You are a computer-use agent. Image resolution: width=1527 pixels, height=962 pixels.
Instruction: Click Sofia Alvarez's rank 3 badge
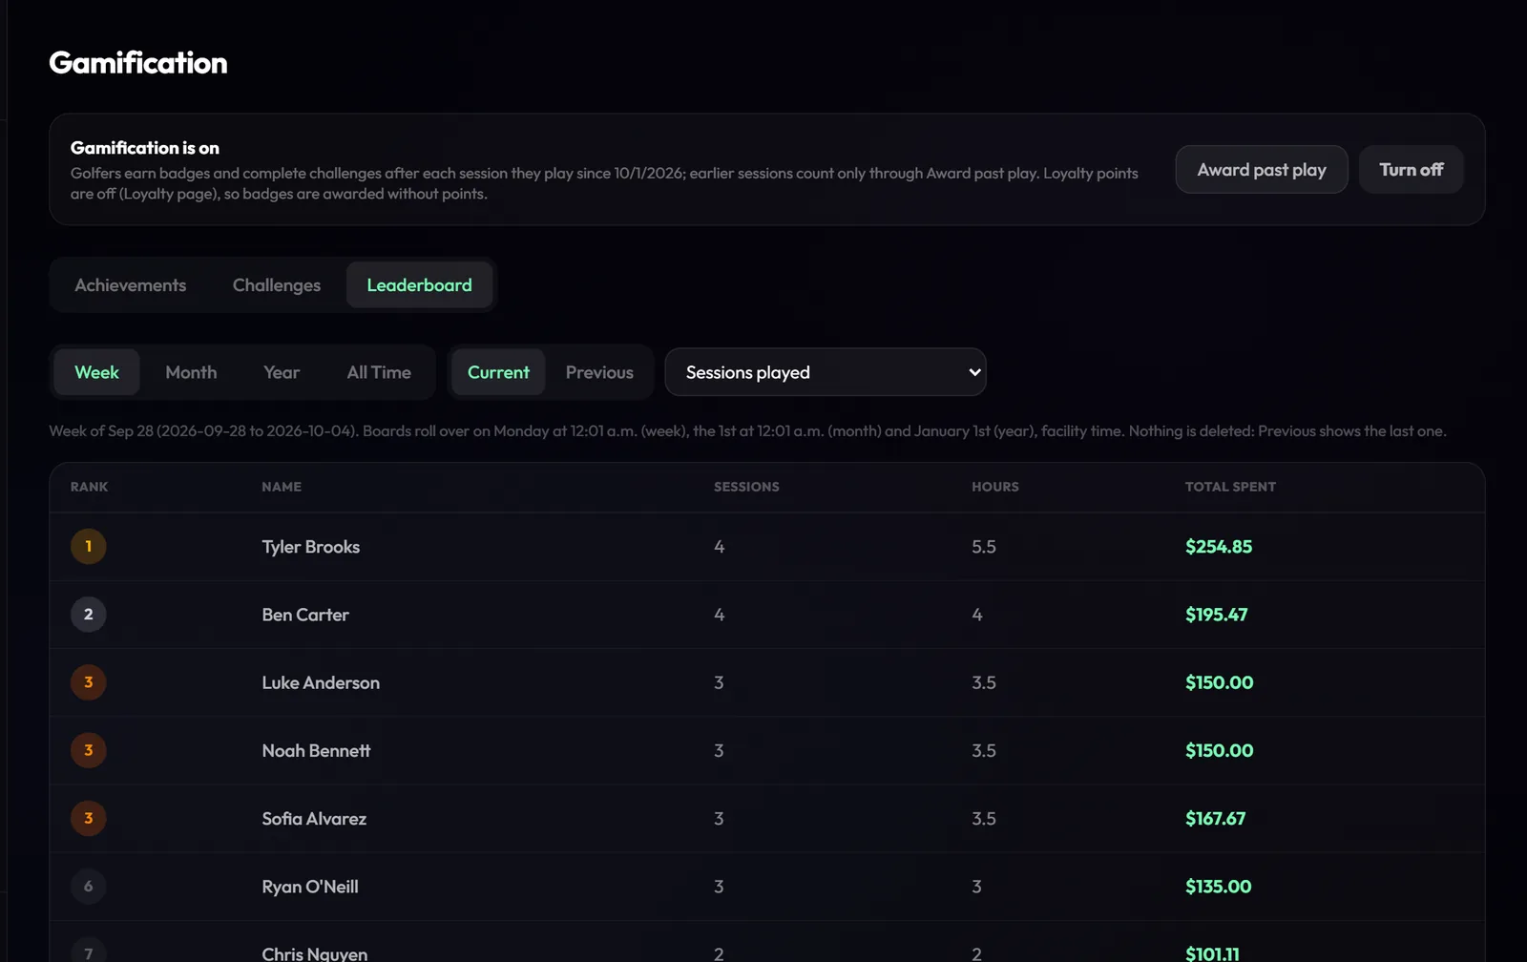tap(89, 818)
